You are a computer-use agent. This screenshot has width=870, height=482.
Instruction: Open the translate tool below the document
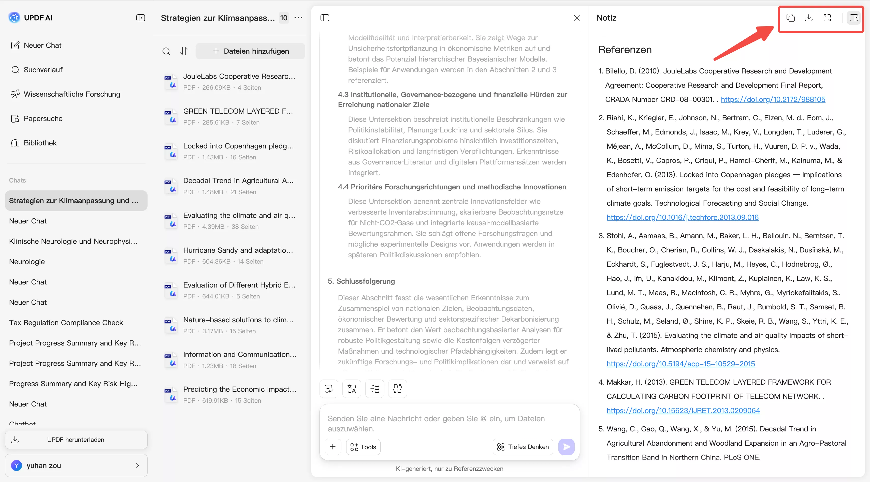(352, 388)
